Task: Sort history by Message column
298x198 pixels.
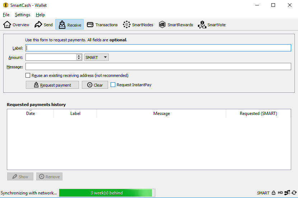Action: coord(162,113)
